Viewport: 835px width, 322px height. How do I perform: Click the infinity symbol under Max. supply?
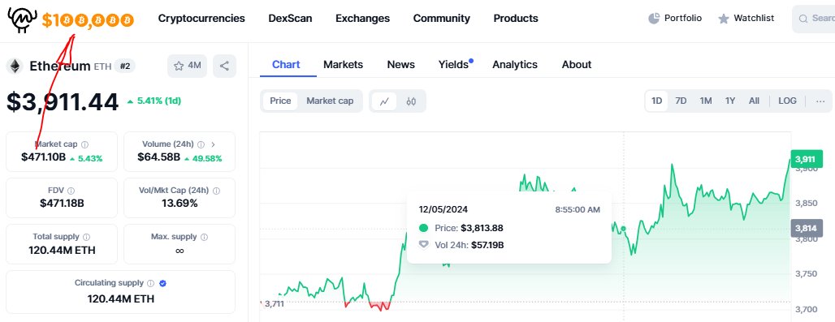click(180, 251)
